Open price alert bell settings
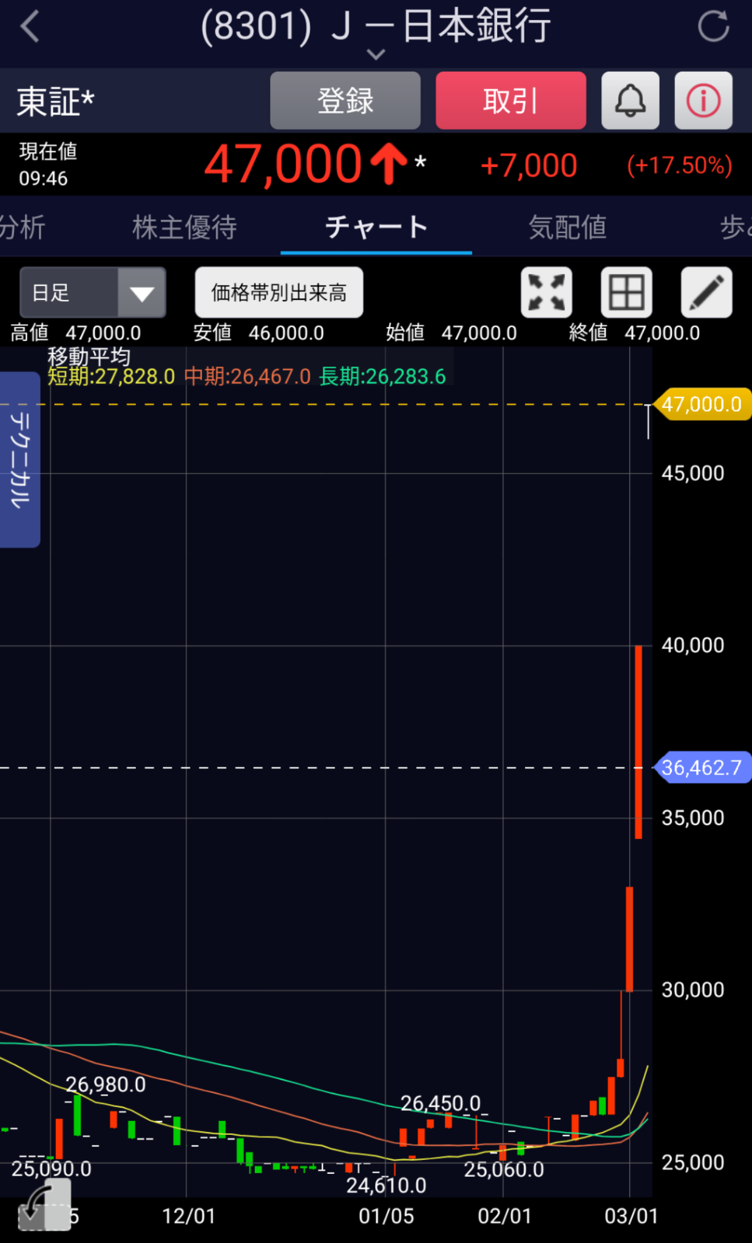 630,100
